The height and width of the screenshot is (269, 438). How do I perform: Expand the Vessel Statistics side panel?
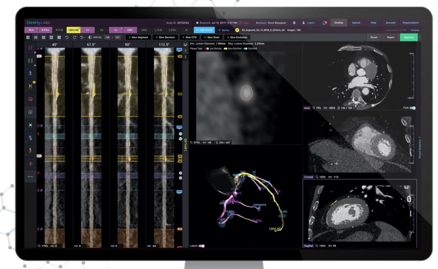point(420,148)
